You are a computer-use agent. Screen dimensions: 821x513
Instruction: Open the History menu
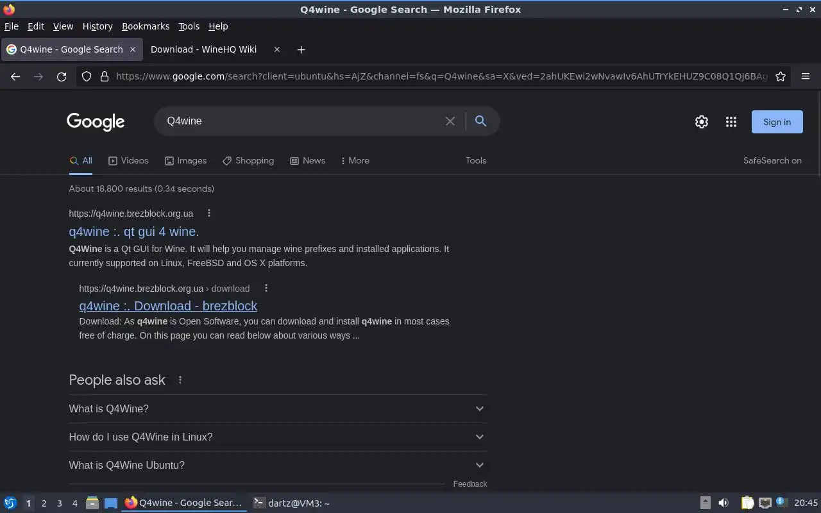[x=97, y=26]
